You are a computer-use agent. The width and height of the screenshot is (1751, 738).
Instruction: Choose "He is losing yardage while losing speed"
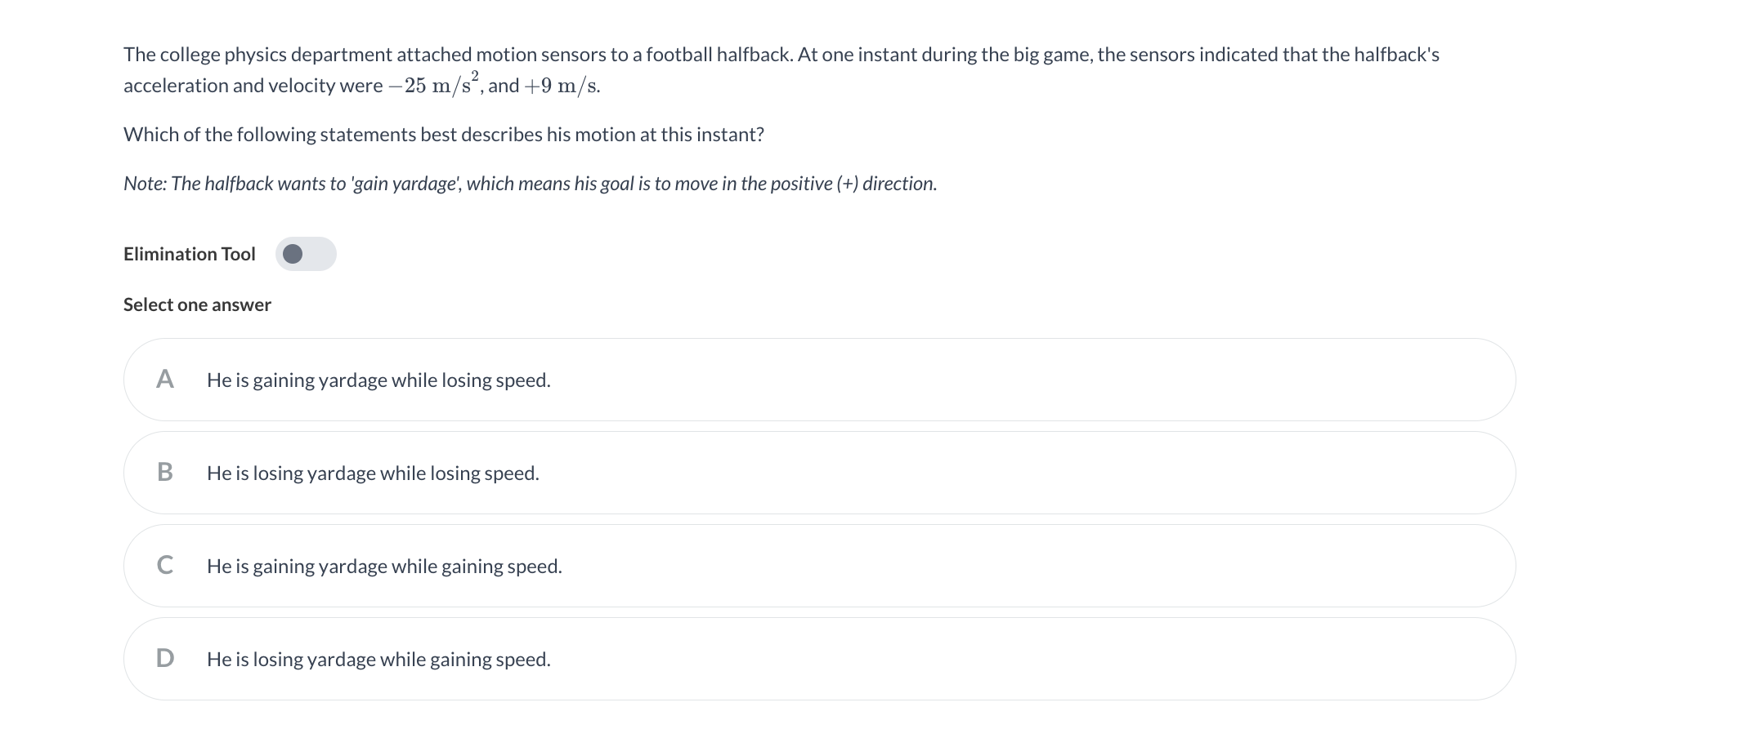pyautogui.click(x=373, y=473)
